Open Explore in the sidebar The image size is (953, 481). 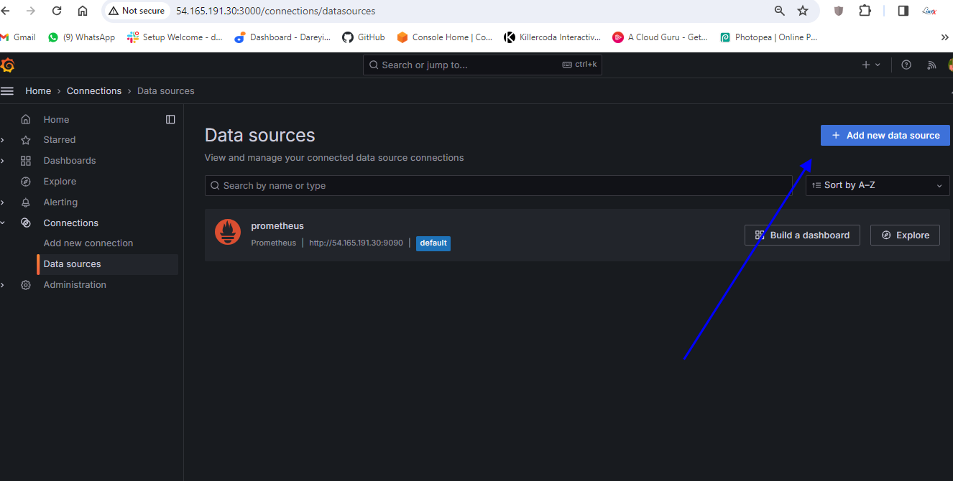(x=59, y=182)
